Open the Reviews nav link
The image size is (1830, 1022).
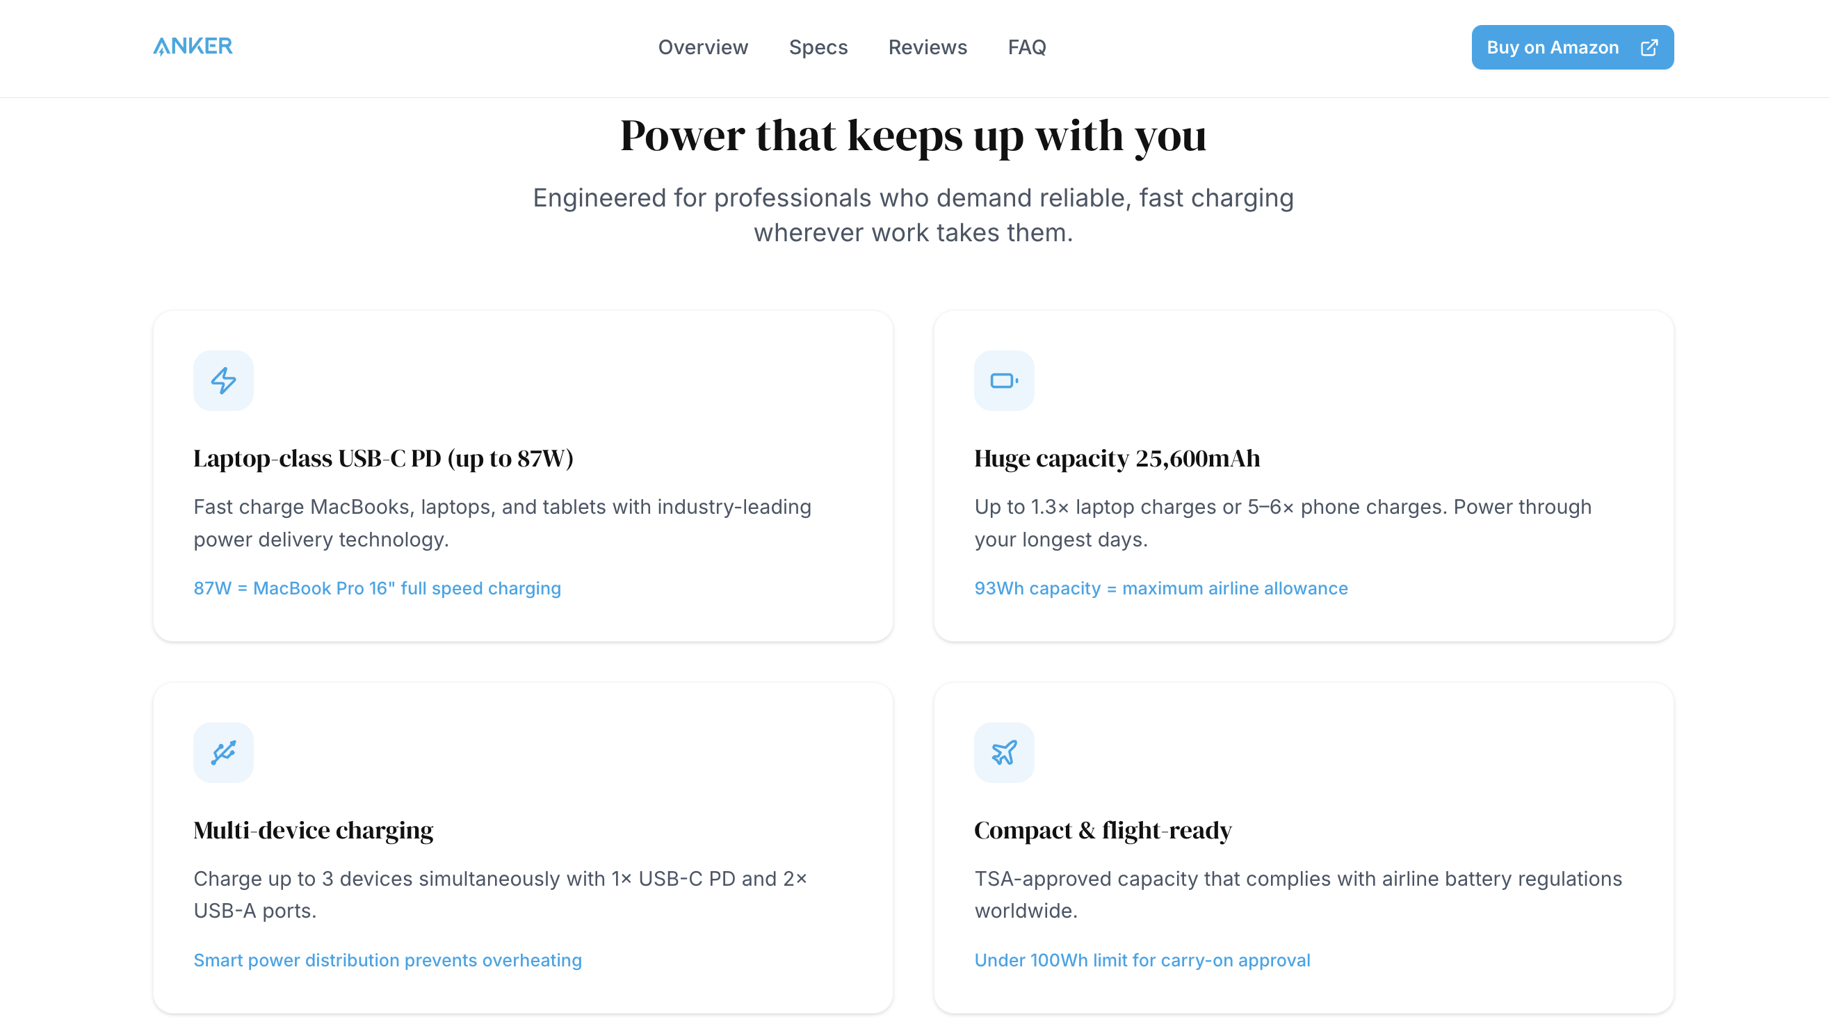pyautogui.click(x=927, y=47)
